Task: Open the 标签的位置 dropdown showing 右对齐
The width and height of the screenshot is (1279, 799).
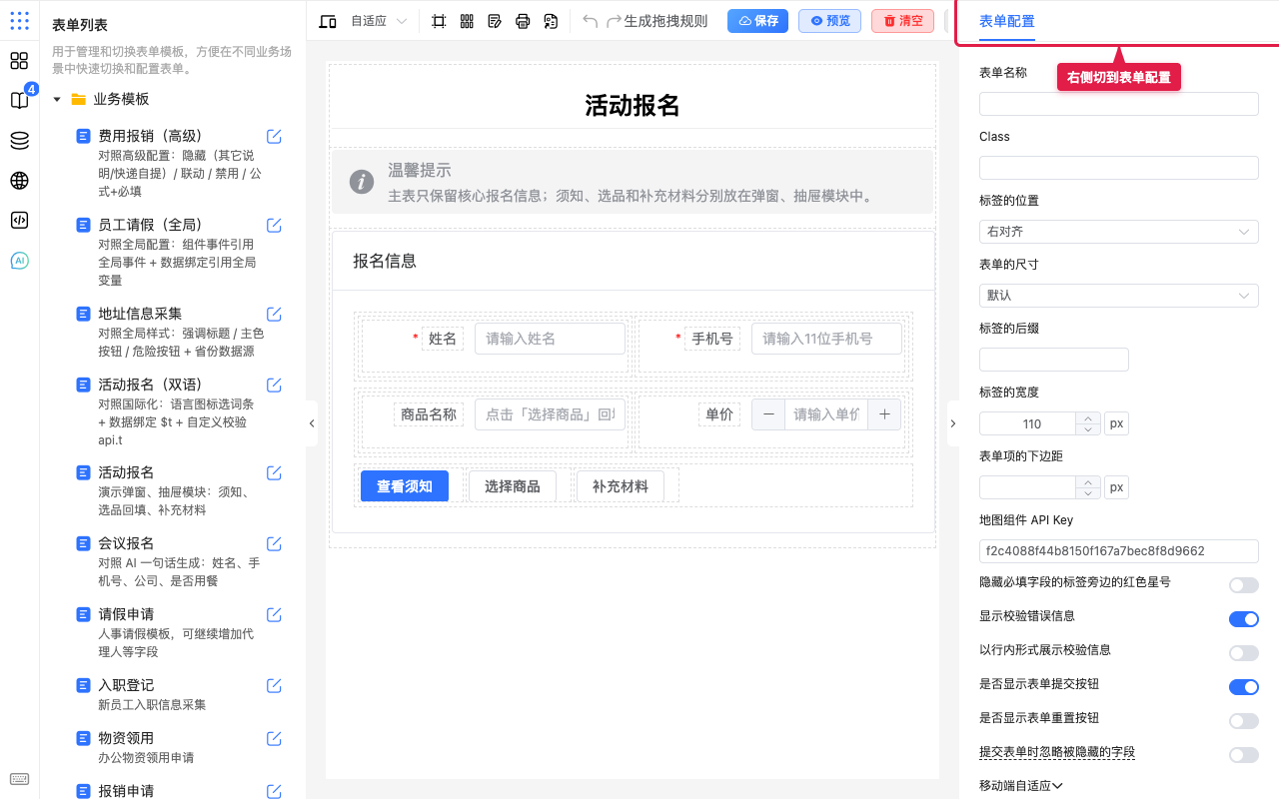Action: [1118, 232]
